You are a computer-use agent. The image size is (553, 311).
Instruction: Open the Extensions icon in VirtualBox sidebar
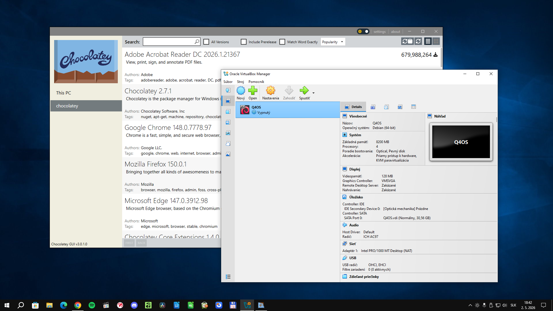pos(228,112)
